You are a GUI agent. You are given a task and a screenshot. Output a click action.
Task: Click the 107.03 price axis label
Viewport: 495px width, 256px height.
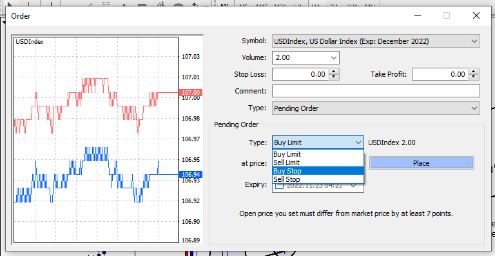pos(191,57)
